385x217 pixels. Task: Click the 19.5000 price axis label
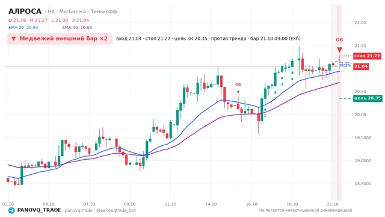[x=363, y=138]
